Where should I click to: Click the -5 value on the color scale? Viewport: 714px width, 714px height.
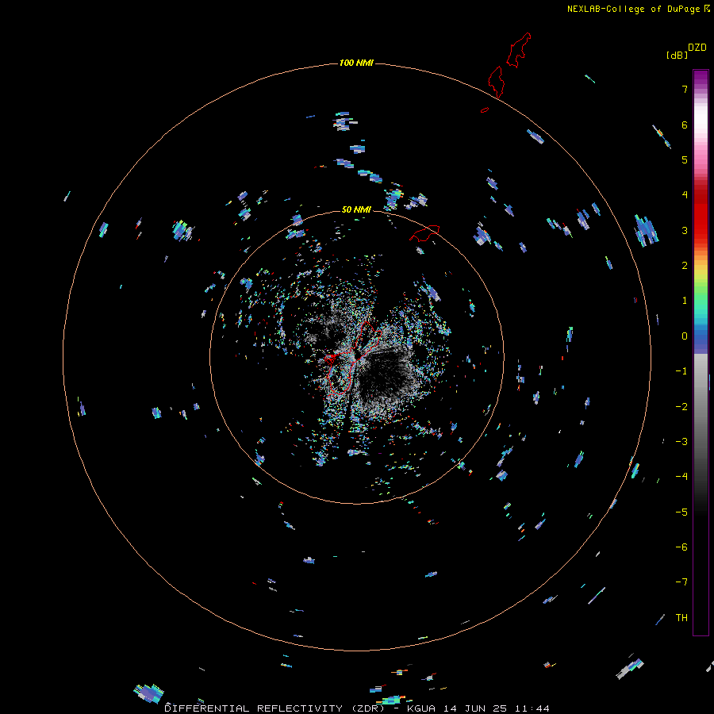point(681,512)
